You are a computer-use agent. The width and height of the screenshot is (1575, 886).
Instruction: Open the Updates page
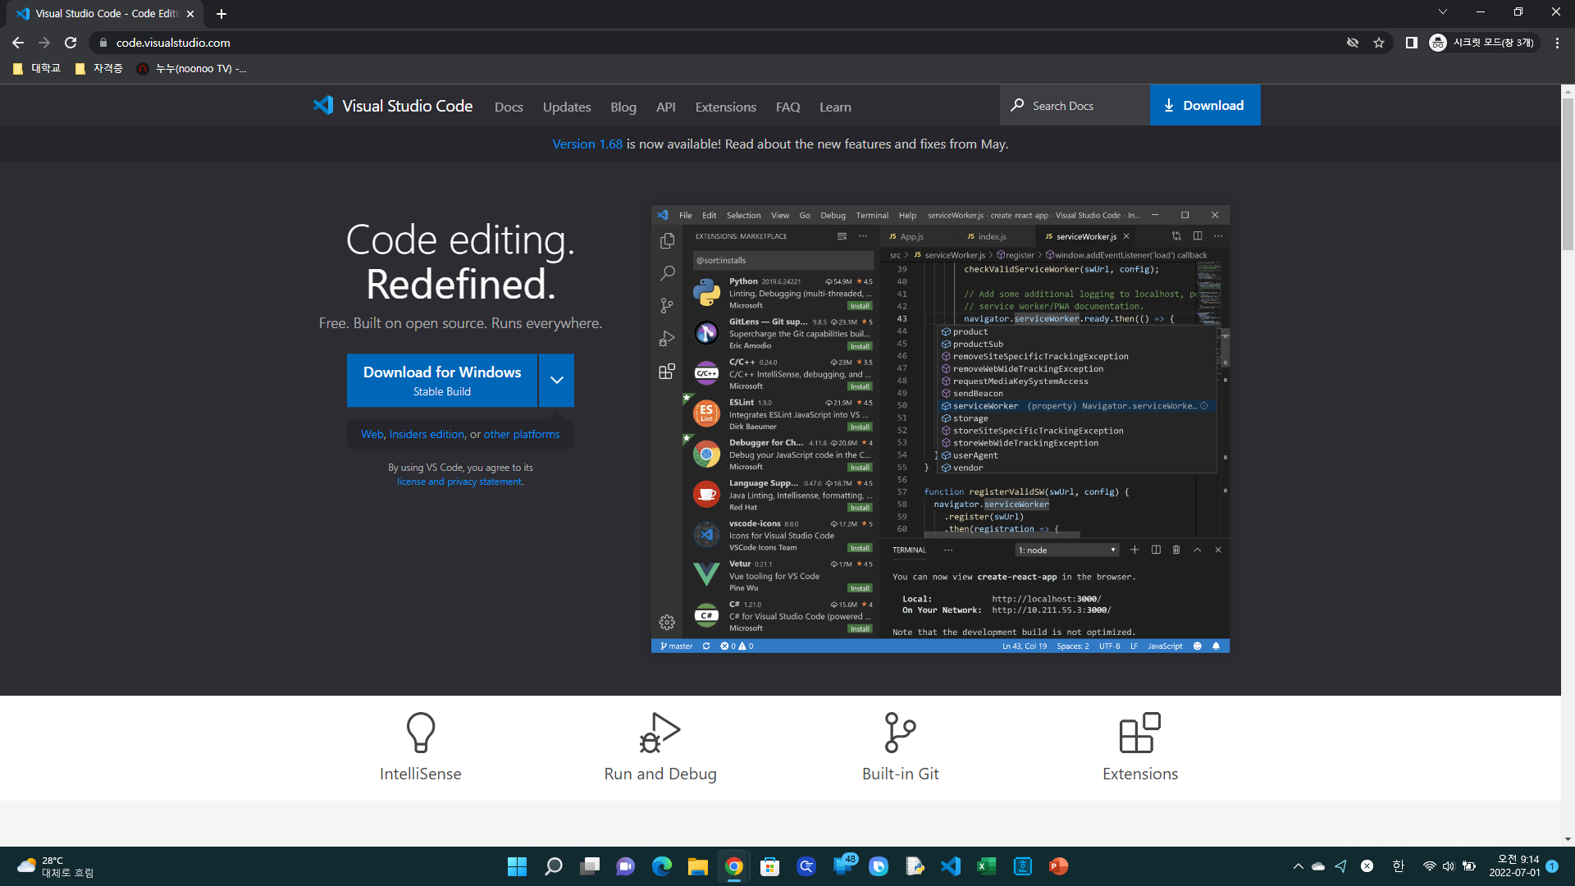[567, 107]
